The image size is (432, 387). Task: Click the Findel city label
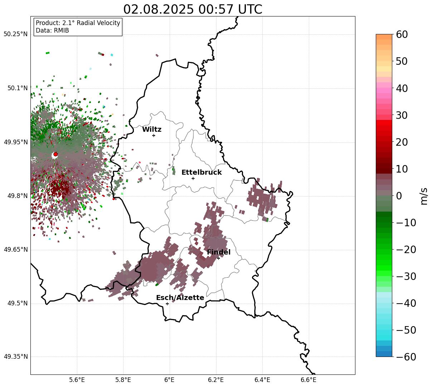(219, 252)
